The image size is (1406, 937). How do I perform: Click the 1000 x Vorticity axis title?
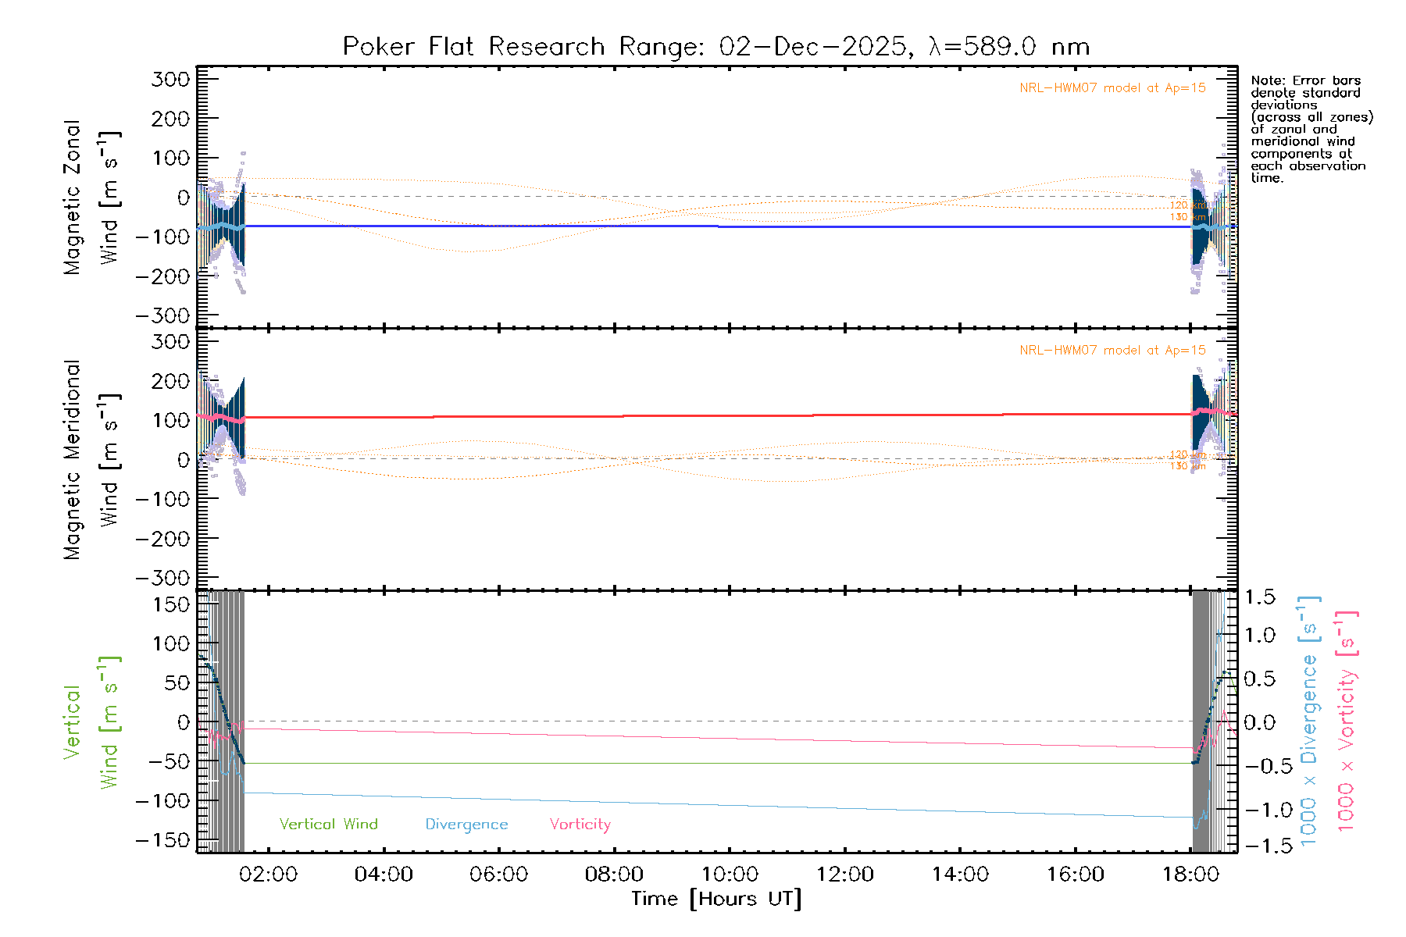point(1347,721)
